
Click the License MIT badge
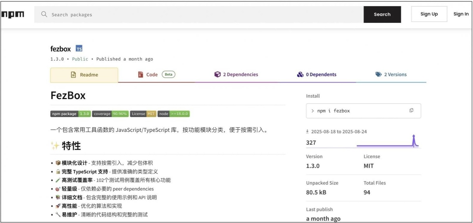point(143,114)
